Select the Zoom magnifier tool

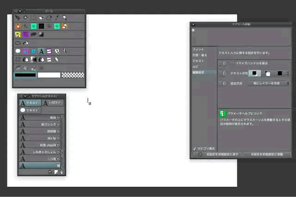coord(65,18)
